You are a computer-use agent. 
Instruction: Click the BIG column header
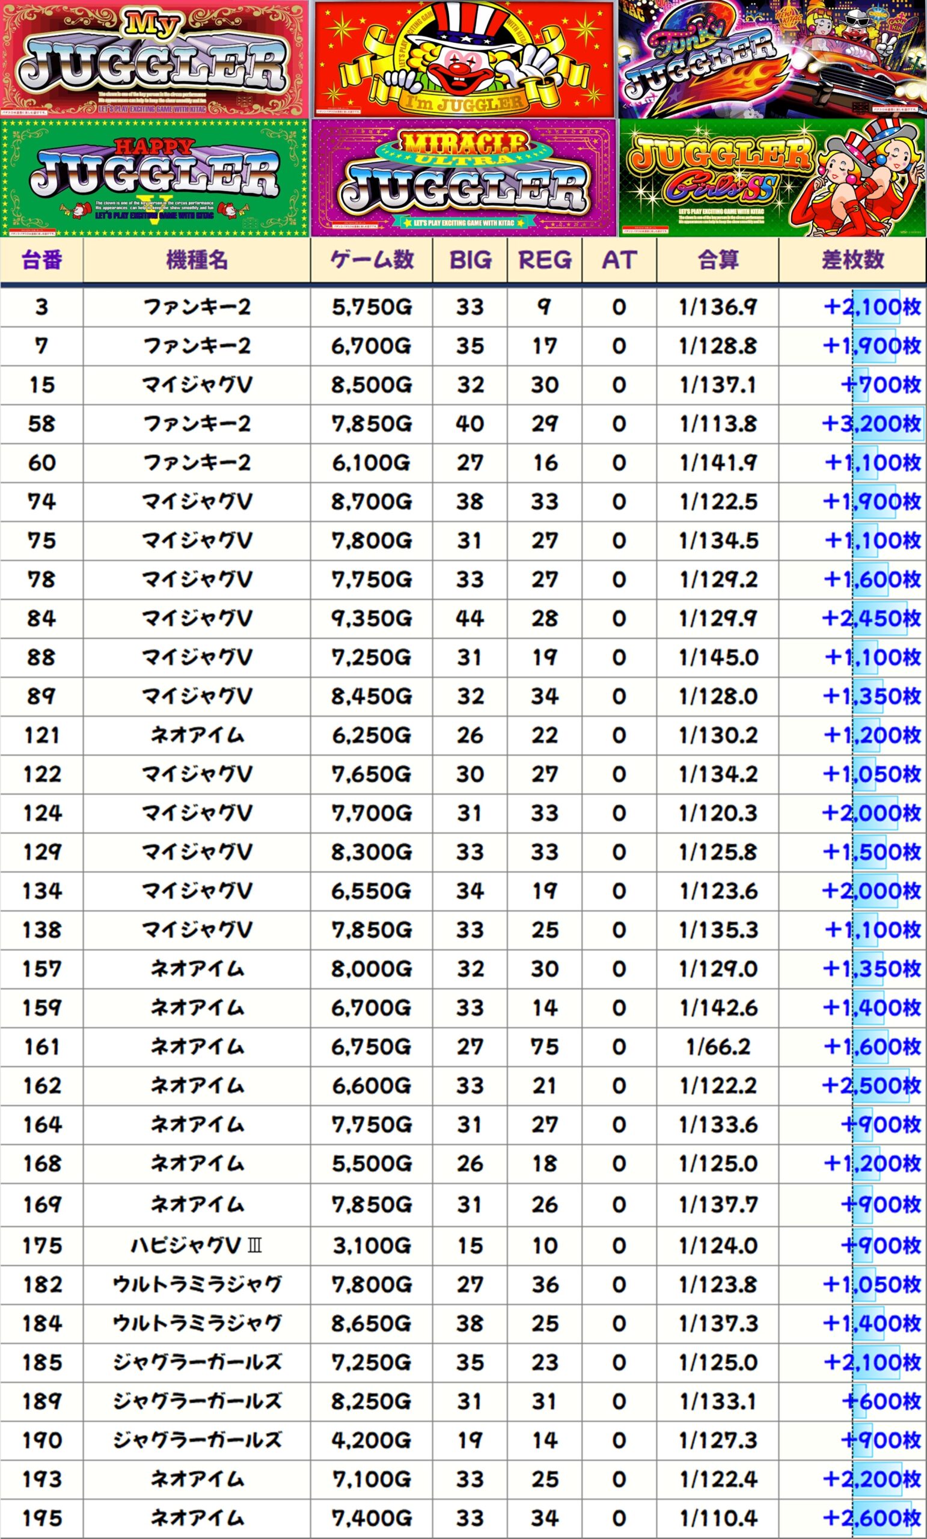point(470,260)
